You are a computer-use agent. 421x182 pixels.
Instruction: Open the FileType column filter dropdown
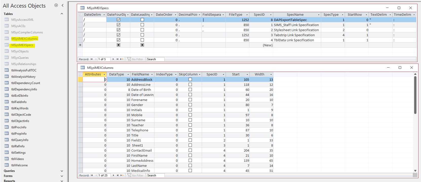[247, 15]
